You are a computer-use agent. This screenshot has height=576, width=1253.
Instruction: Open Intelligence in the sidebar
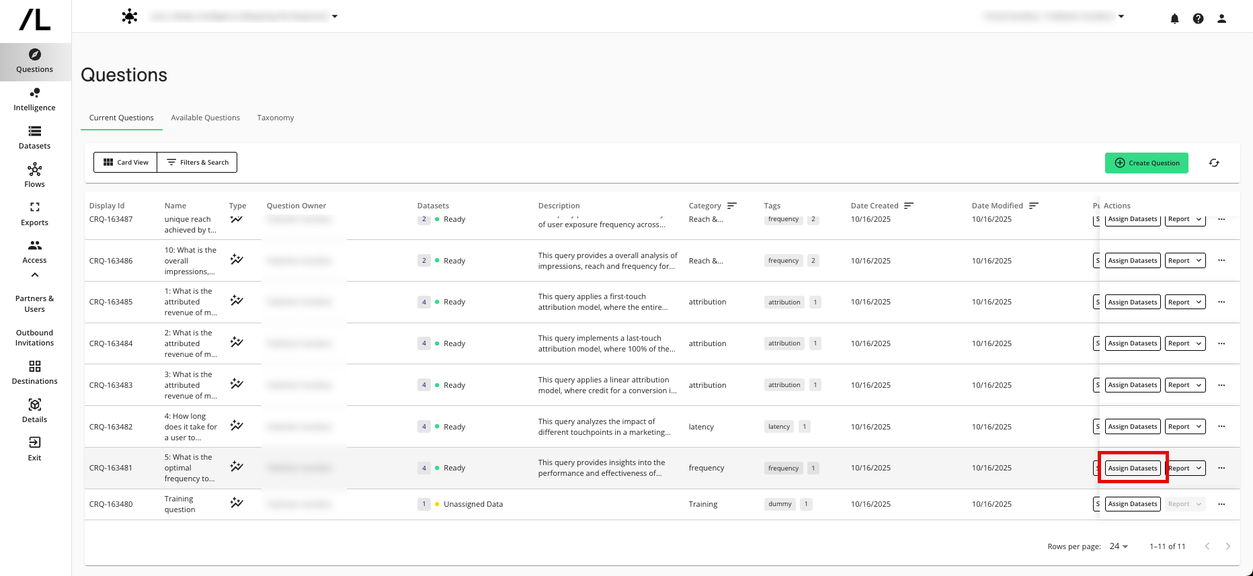[x=35, y=99]
